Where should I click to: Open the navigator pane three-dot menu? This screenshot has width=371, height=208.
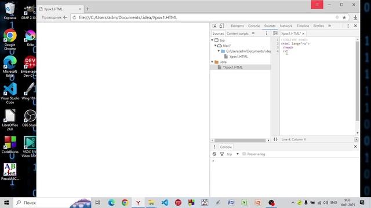point(267,34)
